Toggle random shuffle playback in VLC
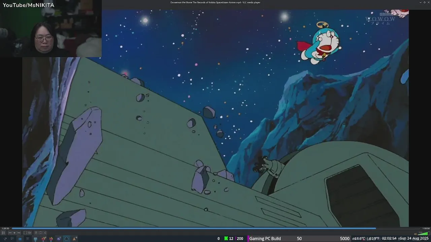Image resolution: width=431 pixels, height=242 pixels. pos(45,233)
